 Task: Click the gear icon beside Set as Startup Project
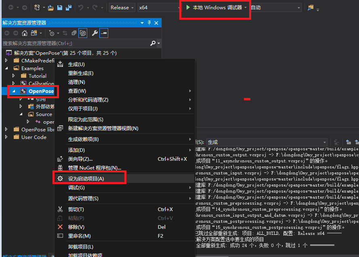point(60,178)
